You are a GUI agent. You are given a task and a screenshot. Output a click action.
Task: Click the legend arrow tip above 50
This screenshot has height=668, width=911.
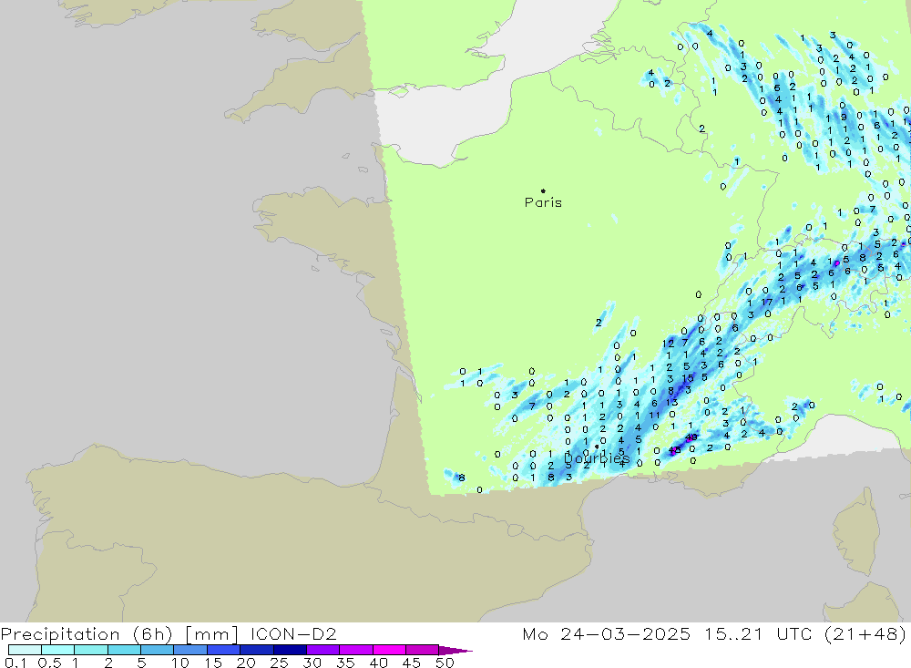(456, 651)
